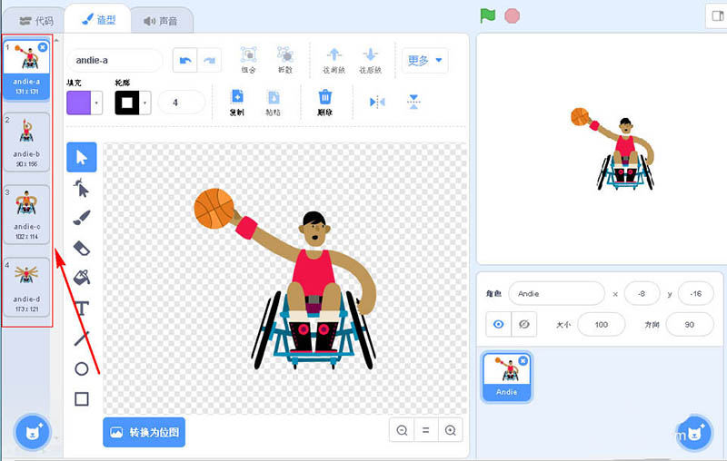
Task: Select the Brush tool
Action: pyautogui.click(x=82, y=218)
